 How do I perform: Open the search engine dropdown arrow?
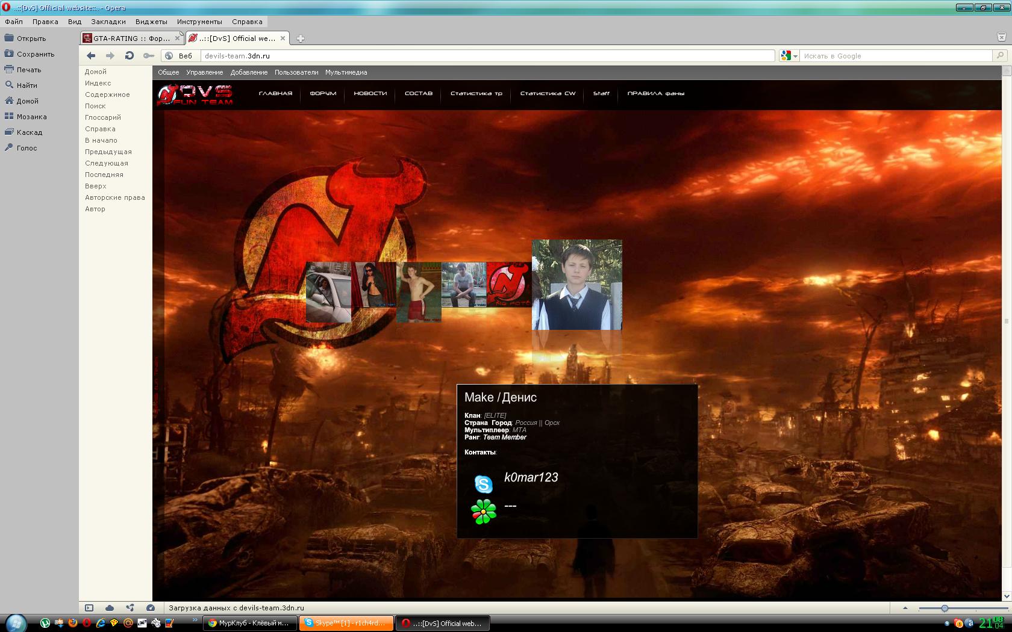(x=796, y=56)
